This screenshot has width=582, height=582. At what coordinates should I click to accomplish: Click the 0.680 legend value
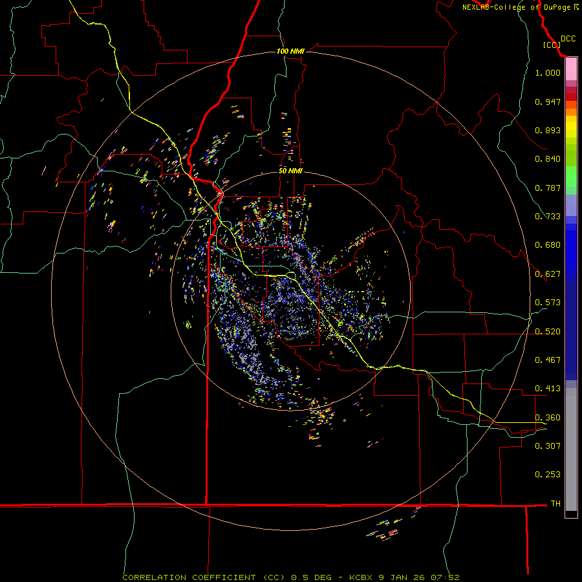click(548, 245)
